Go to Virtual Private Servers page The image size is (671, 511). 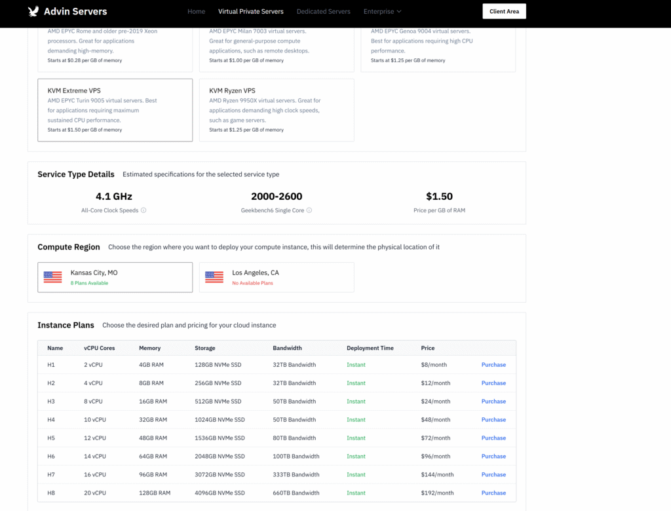[250, 11]
